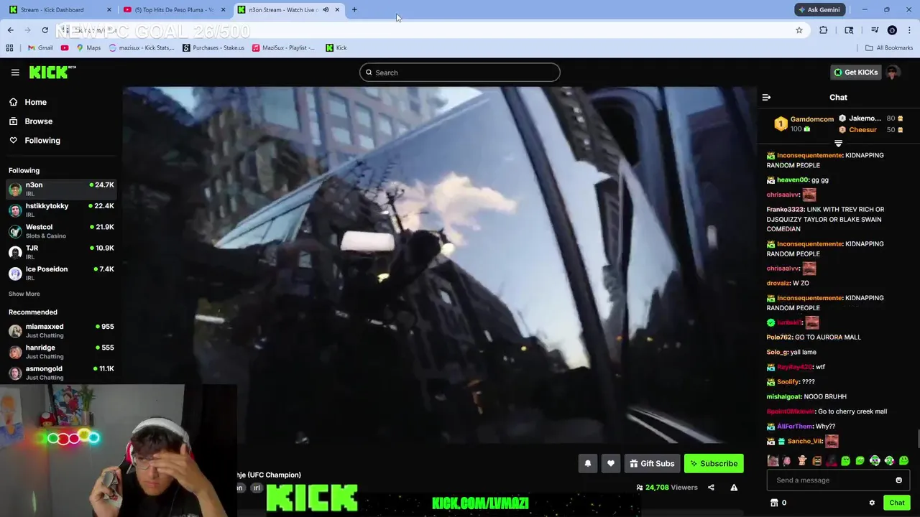920x517 pixels.
Task: Open asmongold recommended channel
Action: [61, 373]
